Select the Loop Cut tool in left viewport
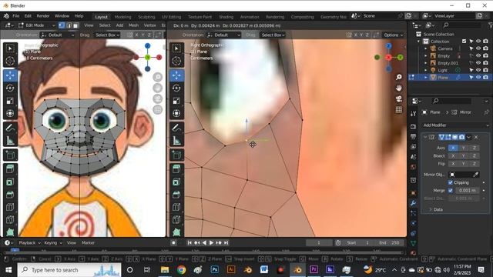This screenshot has width=493, height=277. pyautogui.click(x=10, y=207)
